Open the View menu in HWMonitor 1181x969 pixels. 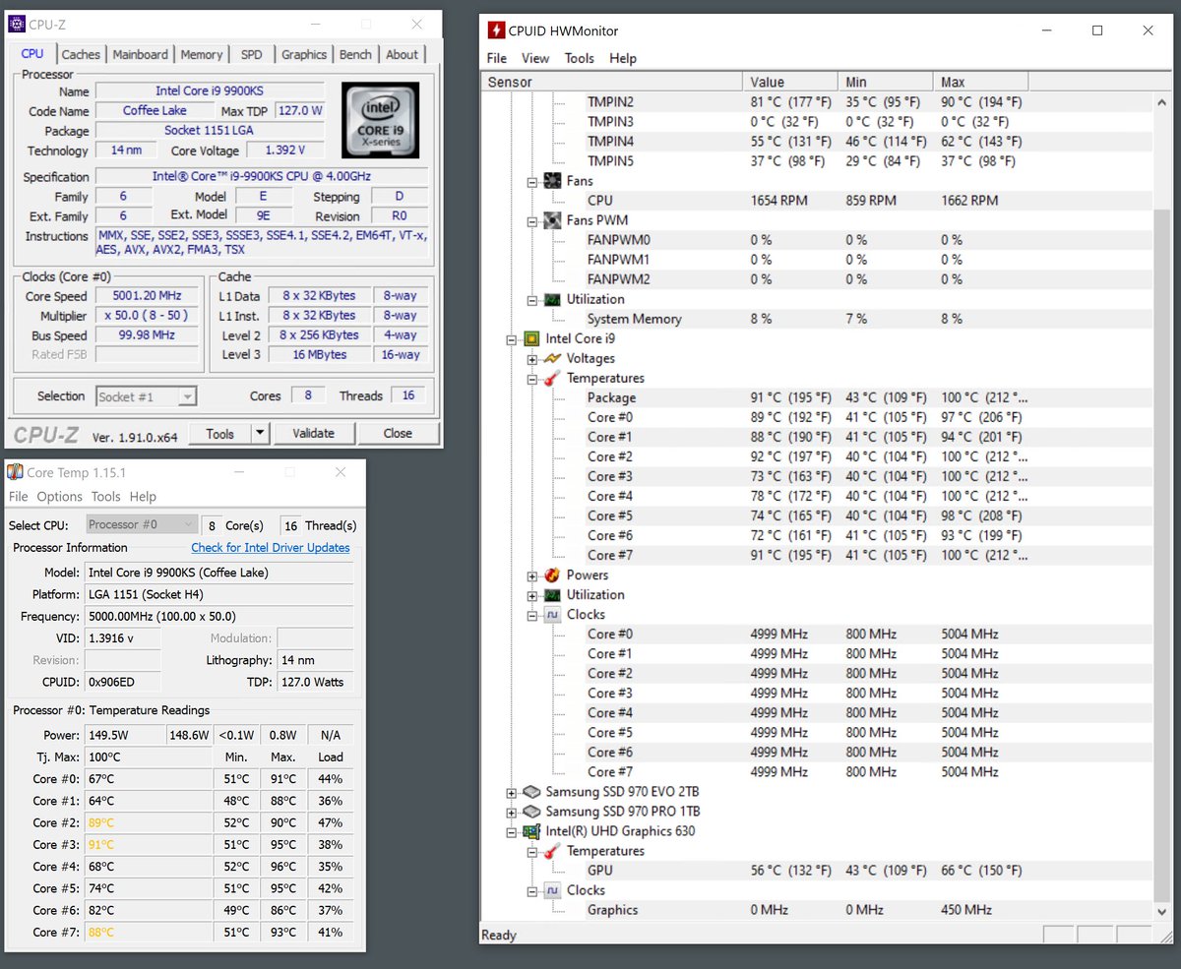pyautogui.click(x=535, y=58)
